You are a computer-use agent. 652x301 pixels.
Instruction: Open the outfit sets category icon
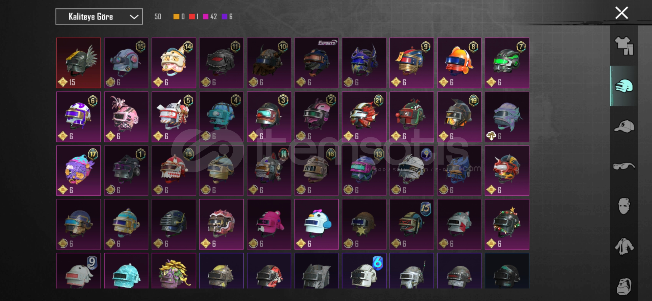coord(624,46)
